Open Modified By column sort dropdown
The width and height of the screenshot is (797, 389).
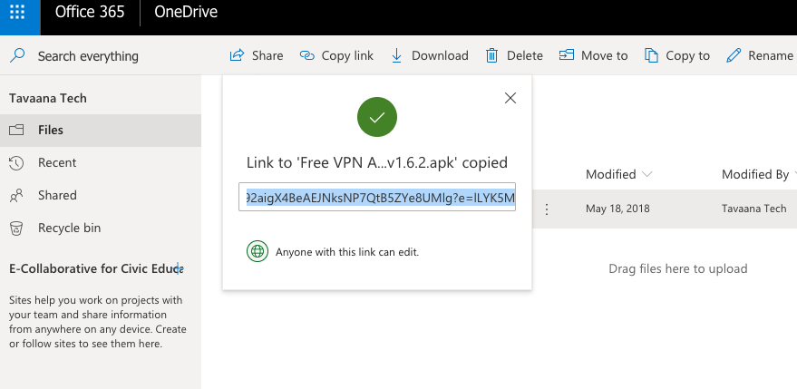[759, 174]
